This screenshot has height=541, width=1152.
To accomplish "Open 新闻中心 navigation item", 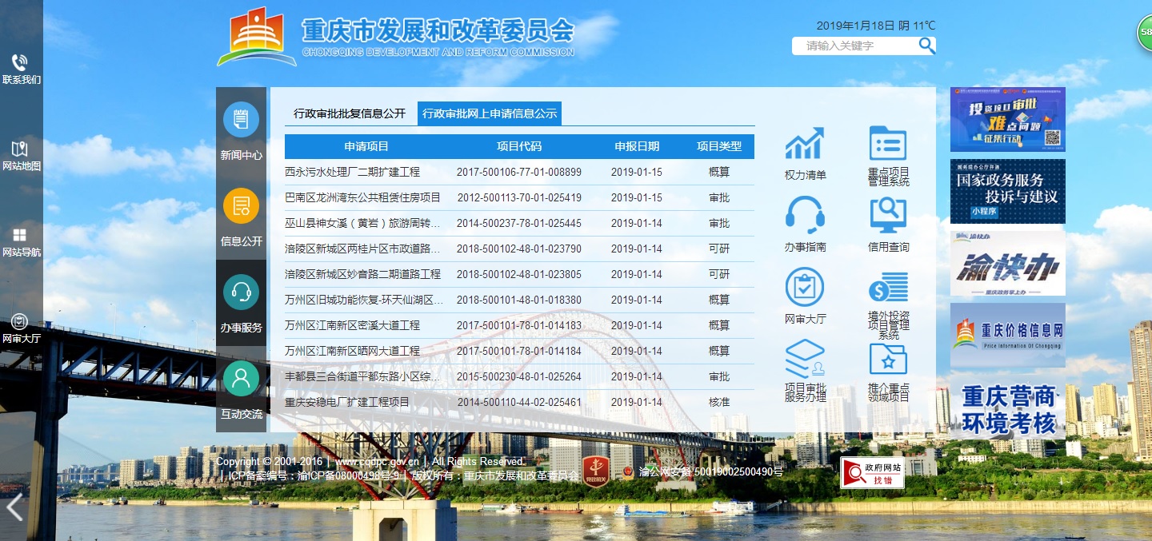I will click(241, 130).
